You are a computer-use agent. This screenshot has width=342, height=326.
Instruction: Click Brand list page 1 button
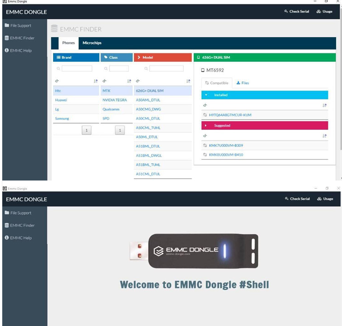pos(86,130)
